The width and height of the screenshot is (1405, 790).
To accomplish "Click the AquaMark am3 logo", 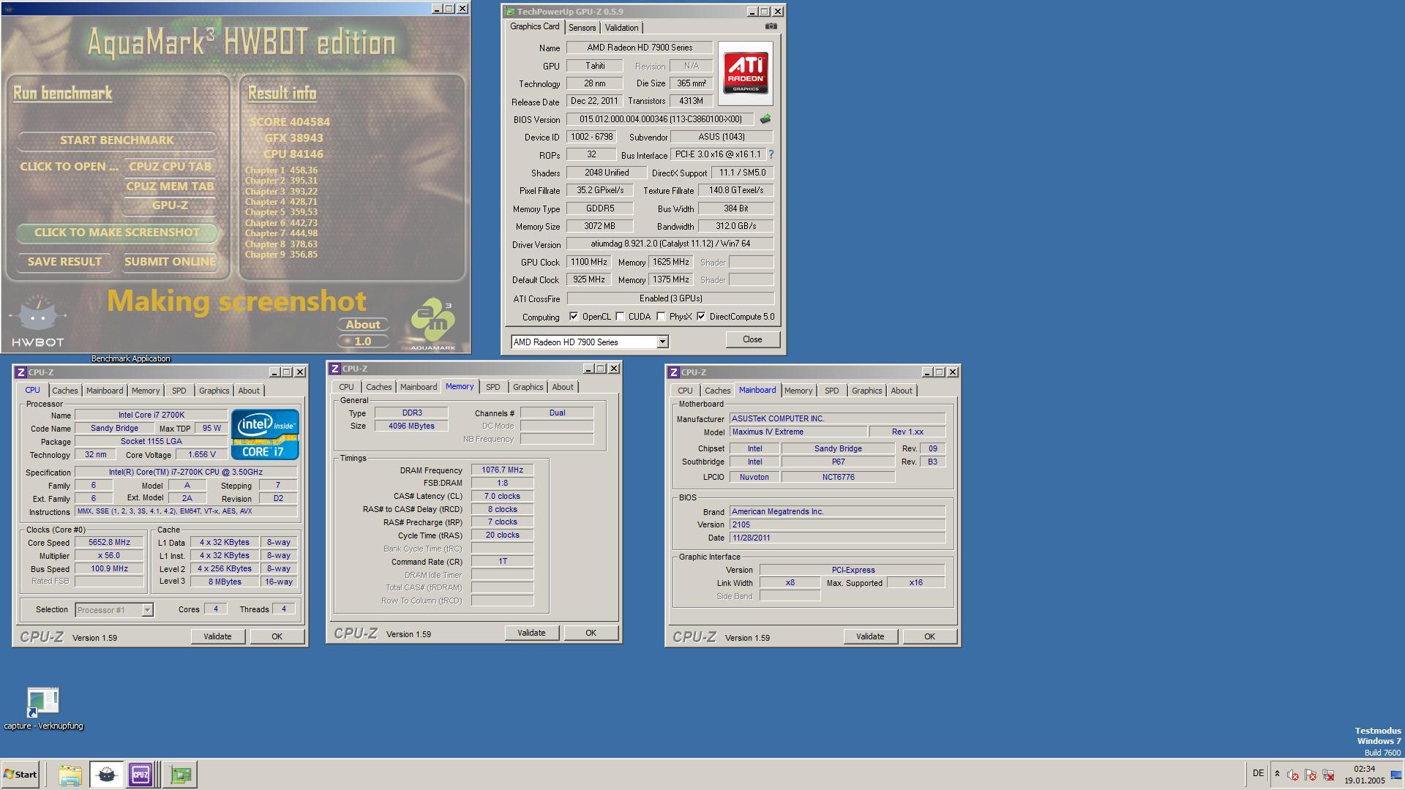I will click(433, 324).
